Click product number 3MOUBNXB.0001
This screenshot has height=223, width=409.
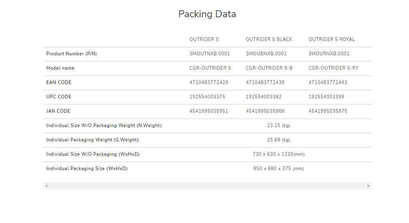tap(266, 54)
